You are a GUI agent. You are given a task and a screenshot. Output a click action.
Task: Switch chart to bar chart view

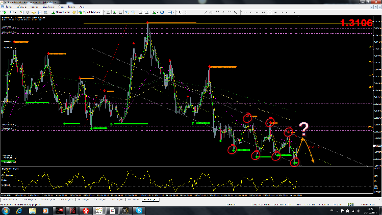point(108,12)
